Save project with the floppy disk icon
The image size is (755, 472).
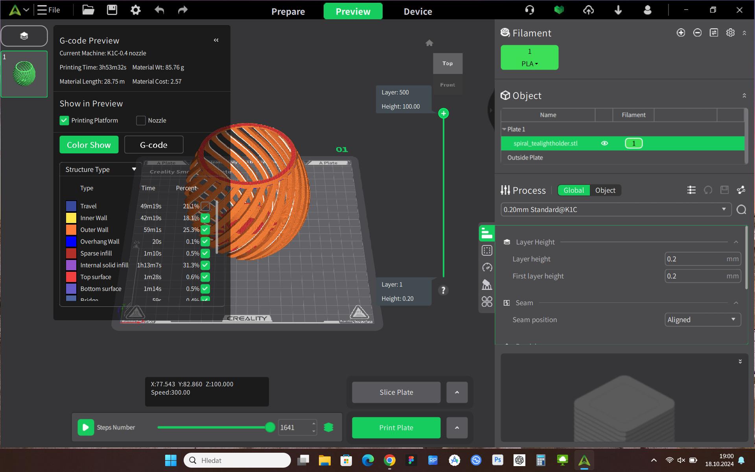(x=112, y=10)
